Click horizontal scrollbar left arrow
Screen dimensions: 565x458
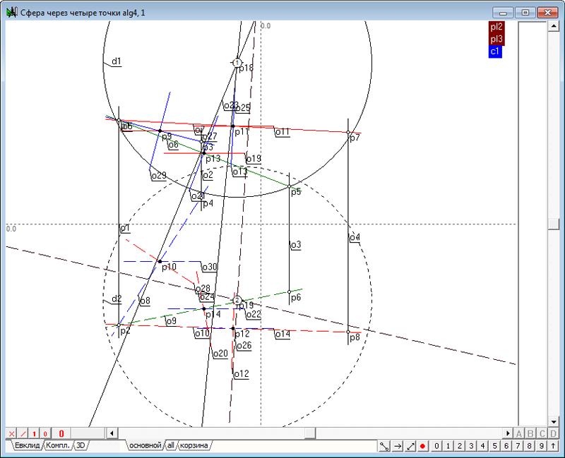tap(112, 433)
